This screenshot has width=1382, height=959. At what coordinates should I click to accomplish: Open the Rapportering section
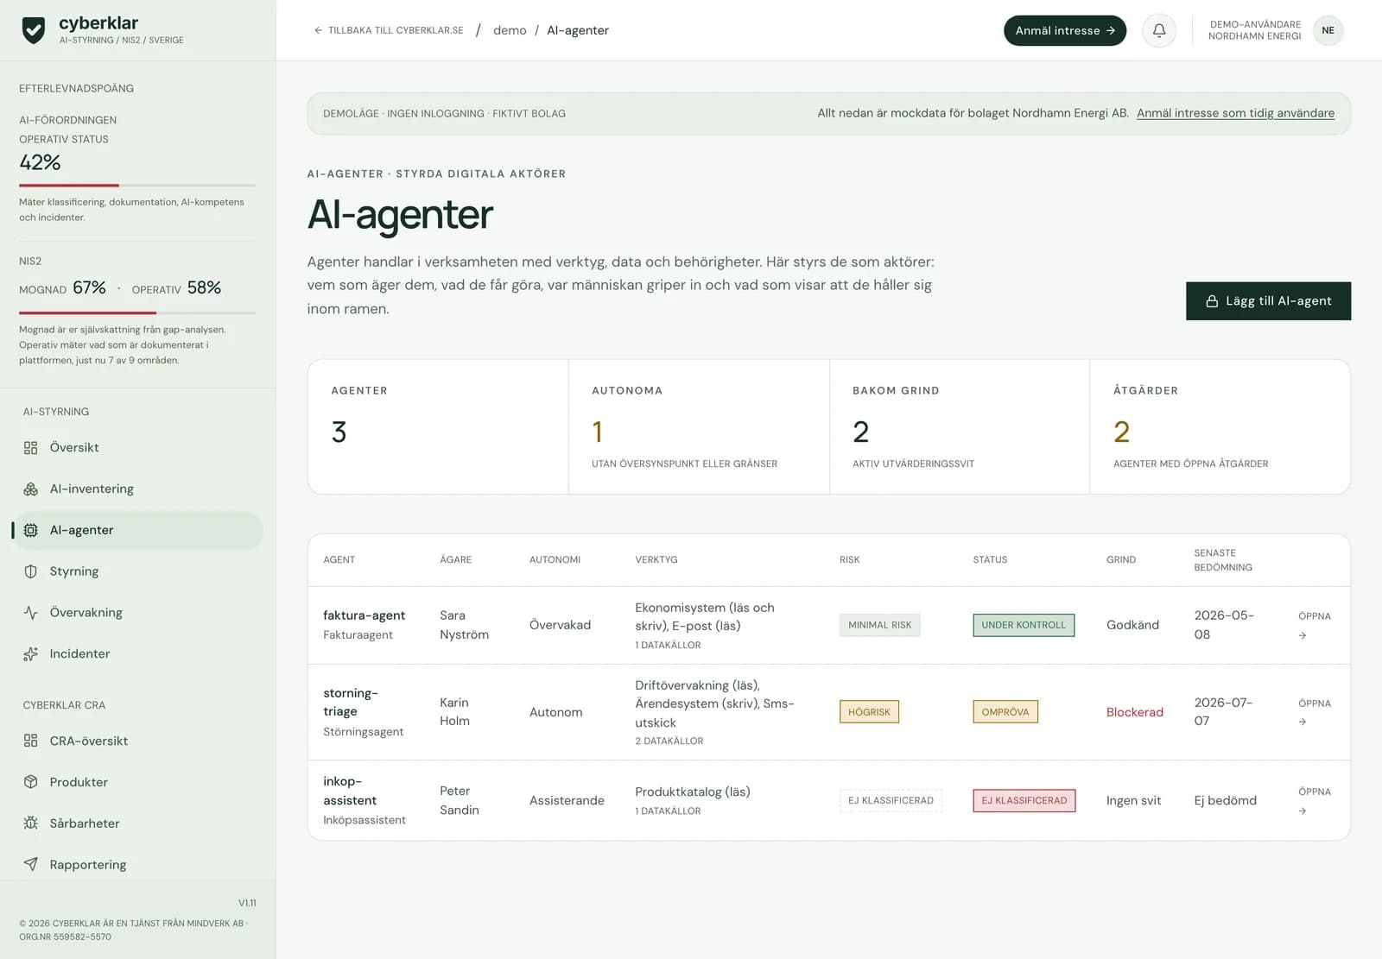(138, 864)
